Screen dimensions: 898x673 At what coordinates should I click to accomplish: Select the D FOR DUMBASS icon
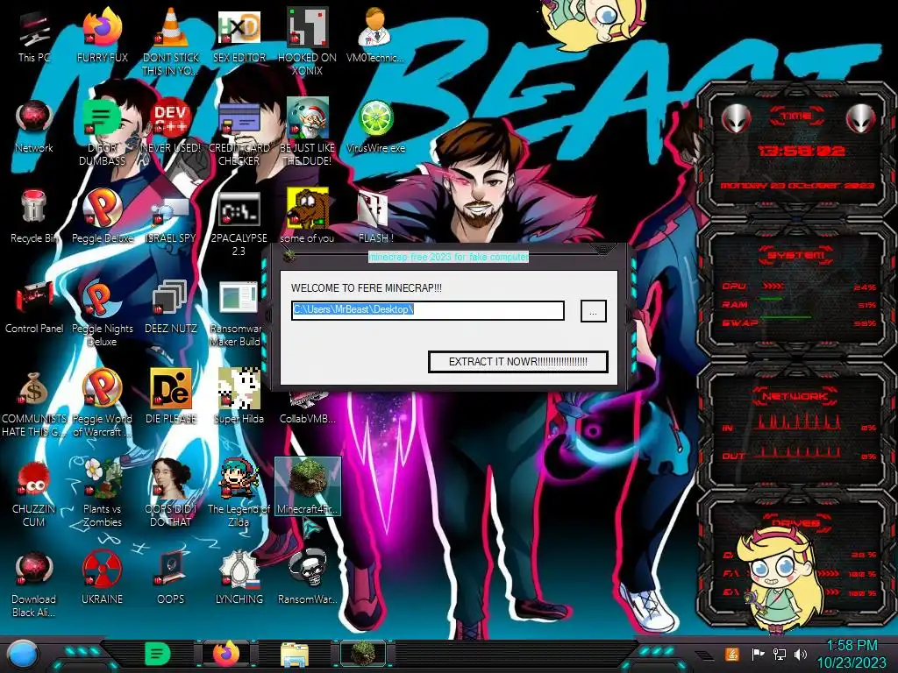coord(102,131)
